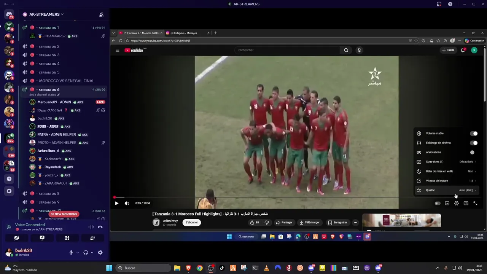Open Vitesse de lecture submenu
This screenshot has width=487, height=274.
click(446, 181)
